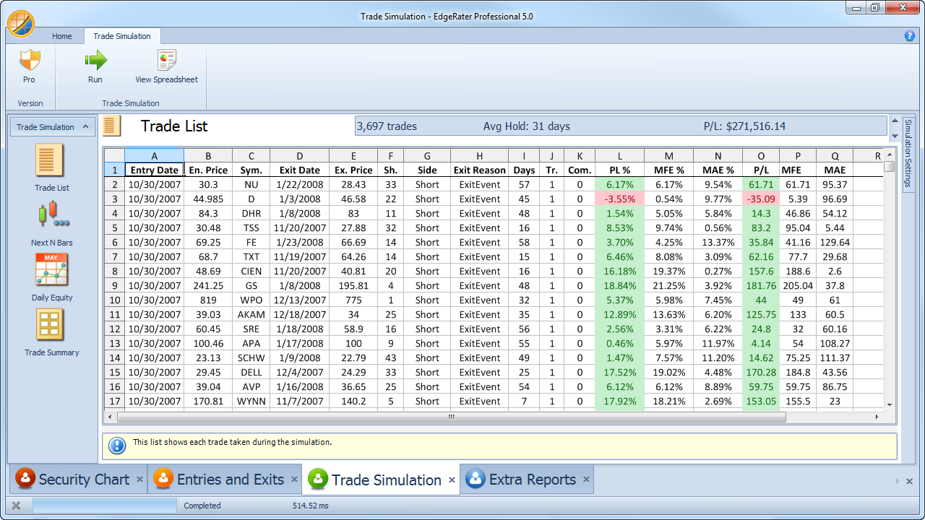925x520 pixels.
Task: Select the Trade Simulation ribbon tab
Action: pos(122,36)
